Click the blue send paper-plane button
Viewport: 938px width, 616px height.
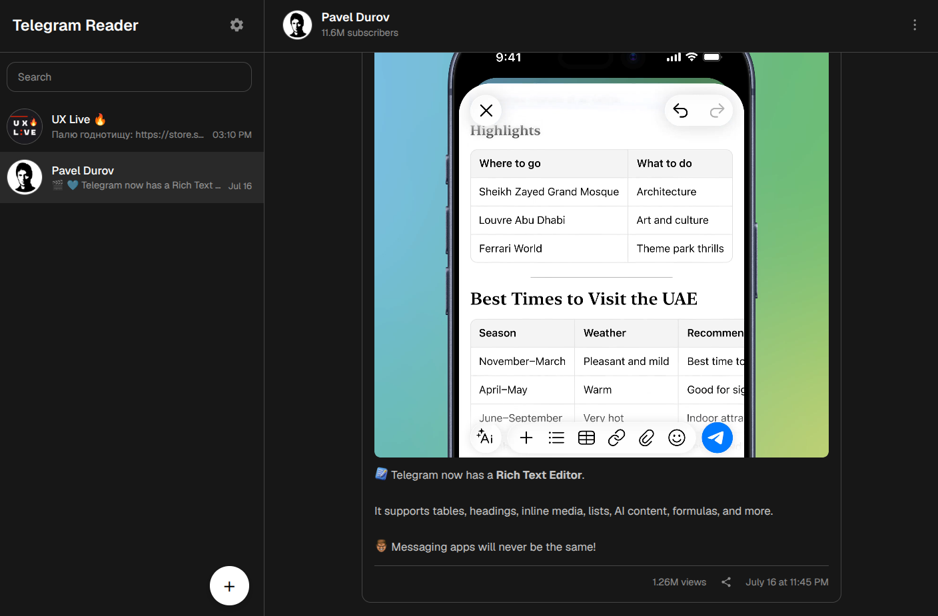(717, 438)
